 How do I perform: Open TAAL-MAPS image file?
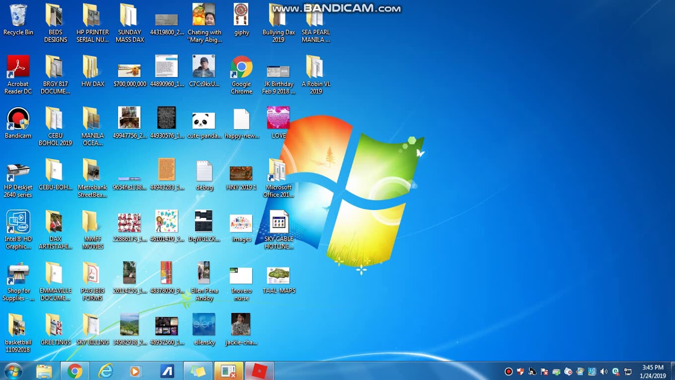coord(278,279)
